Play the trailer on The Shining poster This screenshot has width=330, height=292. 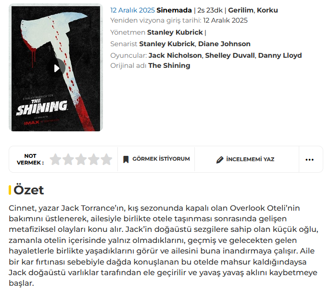(56, 68)
